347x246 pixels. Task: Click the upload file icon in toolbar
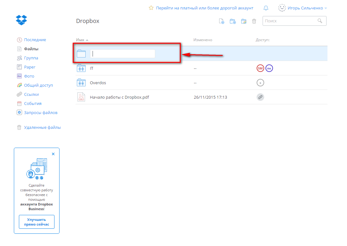(221, 21)
